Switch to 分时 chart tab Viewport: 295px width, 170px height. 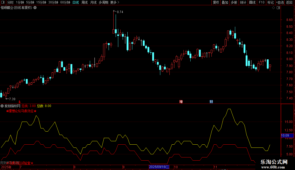coord(10,2)
